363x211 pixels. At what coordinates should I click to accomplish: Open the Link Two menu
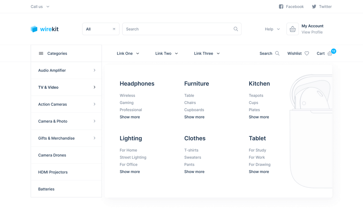166,53
